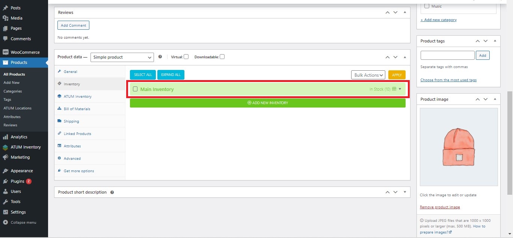Click Add new category link
Image resolution: width=513 pixels, height=238 pixels.
[439, 20]
